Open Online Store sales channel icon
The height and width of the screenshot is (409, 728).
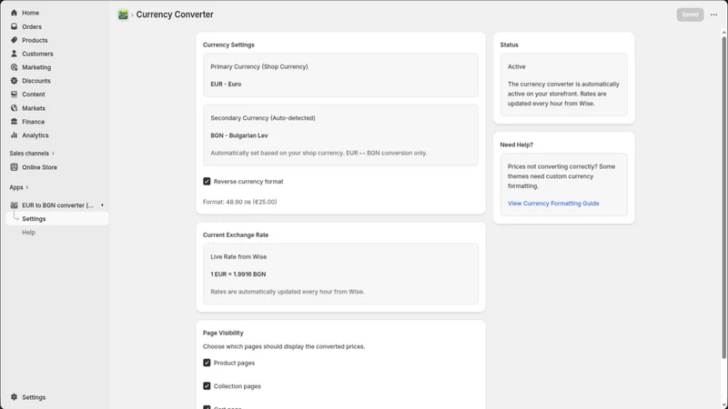14,167
